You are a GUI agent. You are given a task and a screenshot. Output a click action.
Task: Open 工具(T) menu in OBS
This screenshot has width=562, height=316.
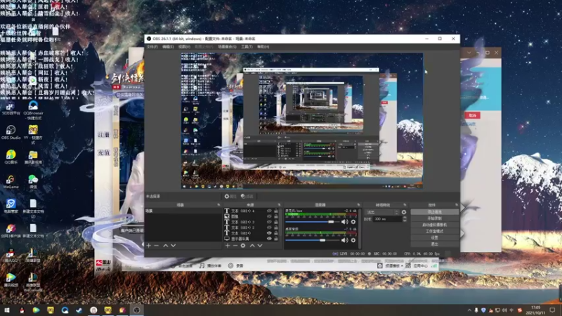[247, 47]
